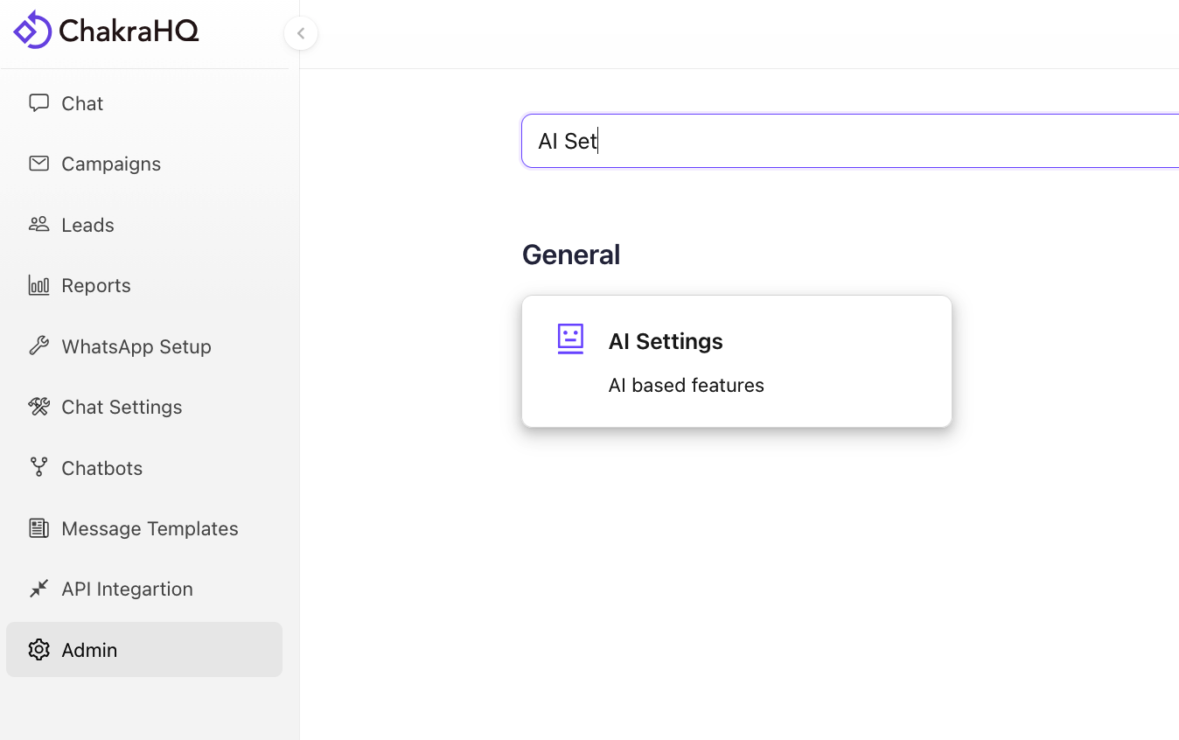Screen dimensions: 1179x740
Task: Click the Chat Settings tools icon
Action: 38,407
